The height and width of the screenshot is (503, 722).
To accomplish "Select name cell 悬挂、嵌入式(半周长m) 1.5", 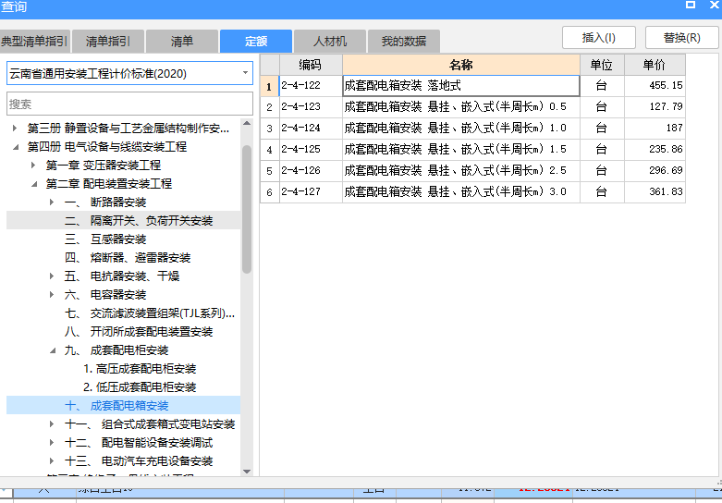I will [461, 149].
